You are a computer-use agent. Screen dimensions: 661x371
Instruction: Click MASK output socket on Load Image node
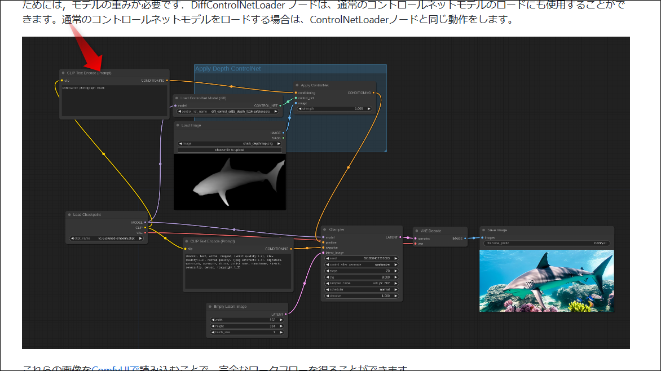(x=283, y=138)
